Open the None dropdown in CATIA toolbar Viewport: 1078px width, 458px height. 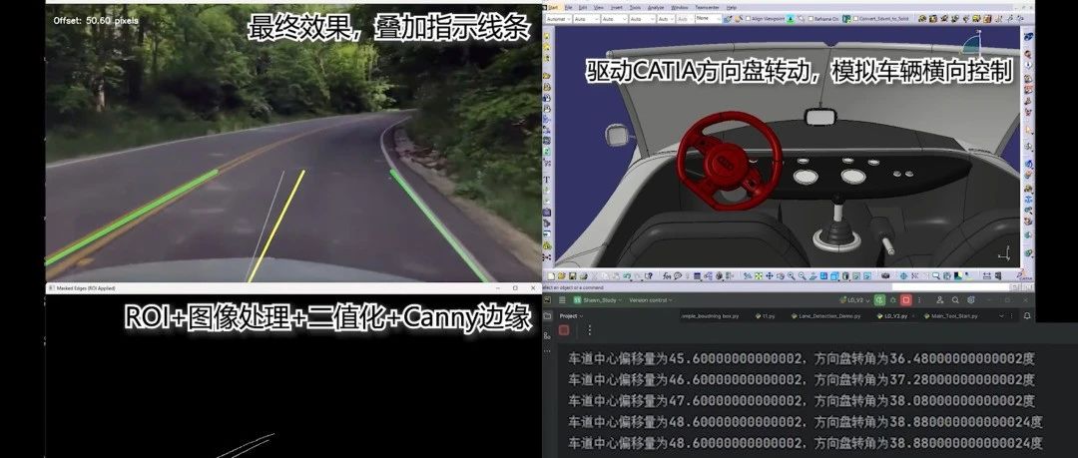tap(708, 19)
